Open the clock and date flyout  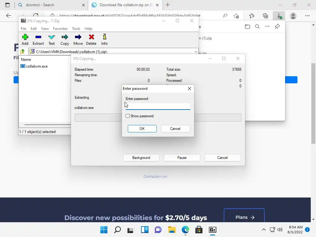coord(295,230)
